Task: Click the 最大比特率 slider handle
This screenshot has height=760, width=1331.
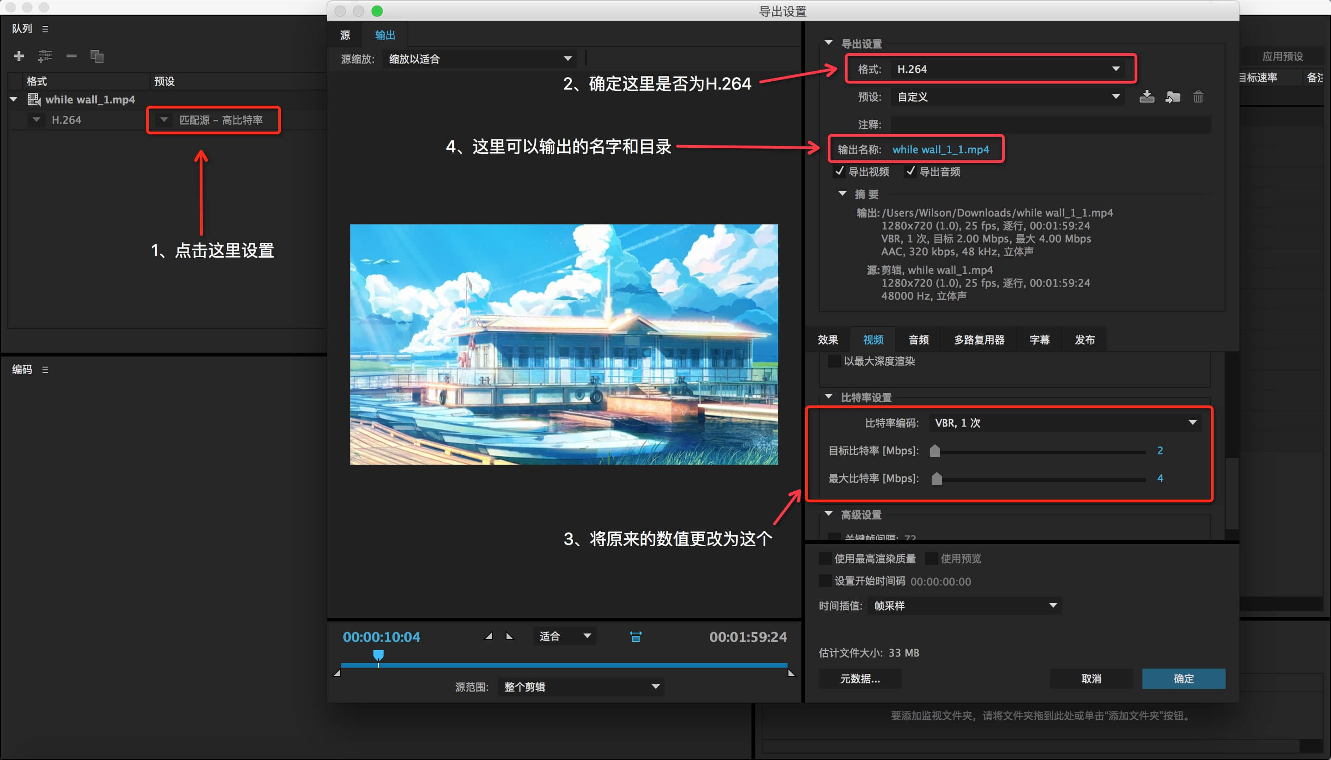Action: point(937,478)
